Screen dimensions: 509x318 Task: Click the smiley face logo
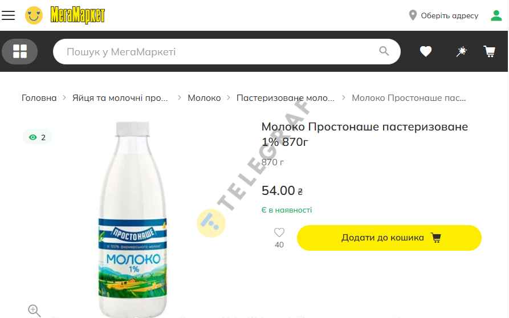click(x=34, y=15)
